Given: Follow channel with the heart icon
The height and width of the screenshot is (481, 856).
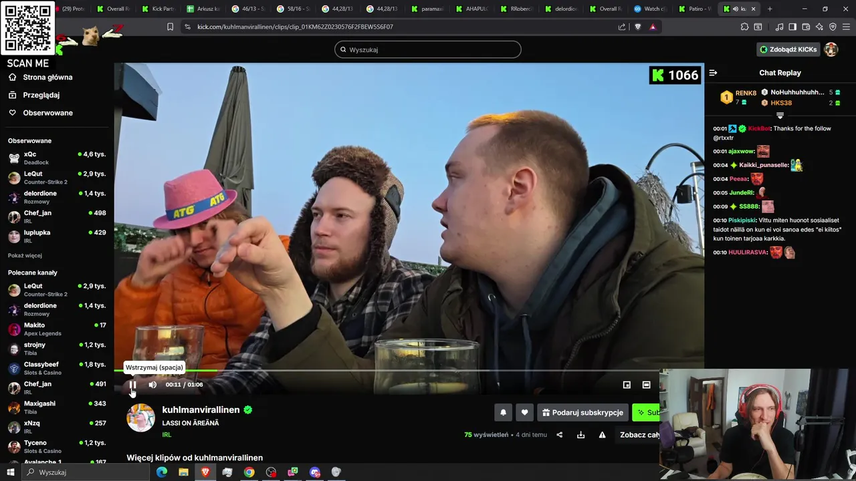Looking at the screenshot, I should (524, 413).
